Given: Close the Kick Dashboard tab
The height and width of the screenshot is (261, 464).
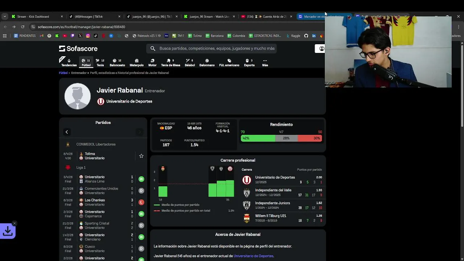Looking at the screenshot, I should click(62, 17).
